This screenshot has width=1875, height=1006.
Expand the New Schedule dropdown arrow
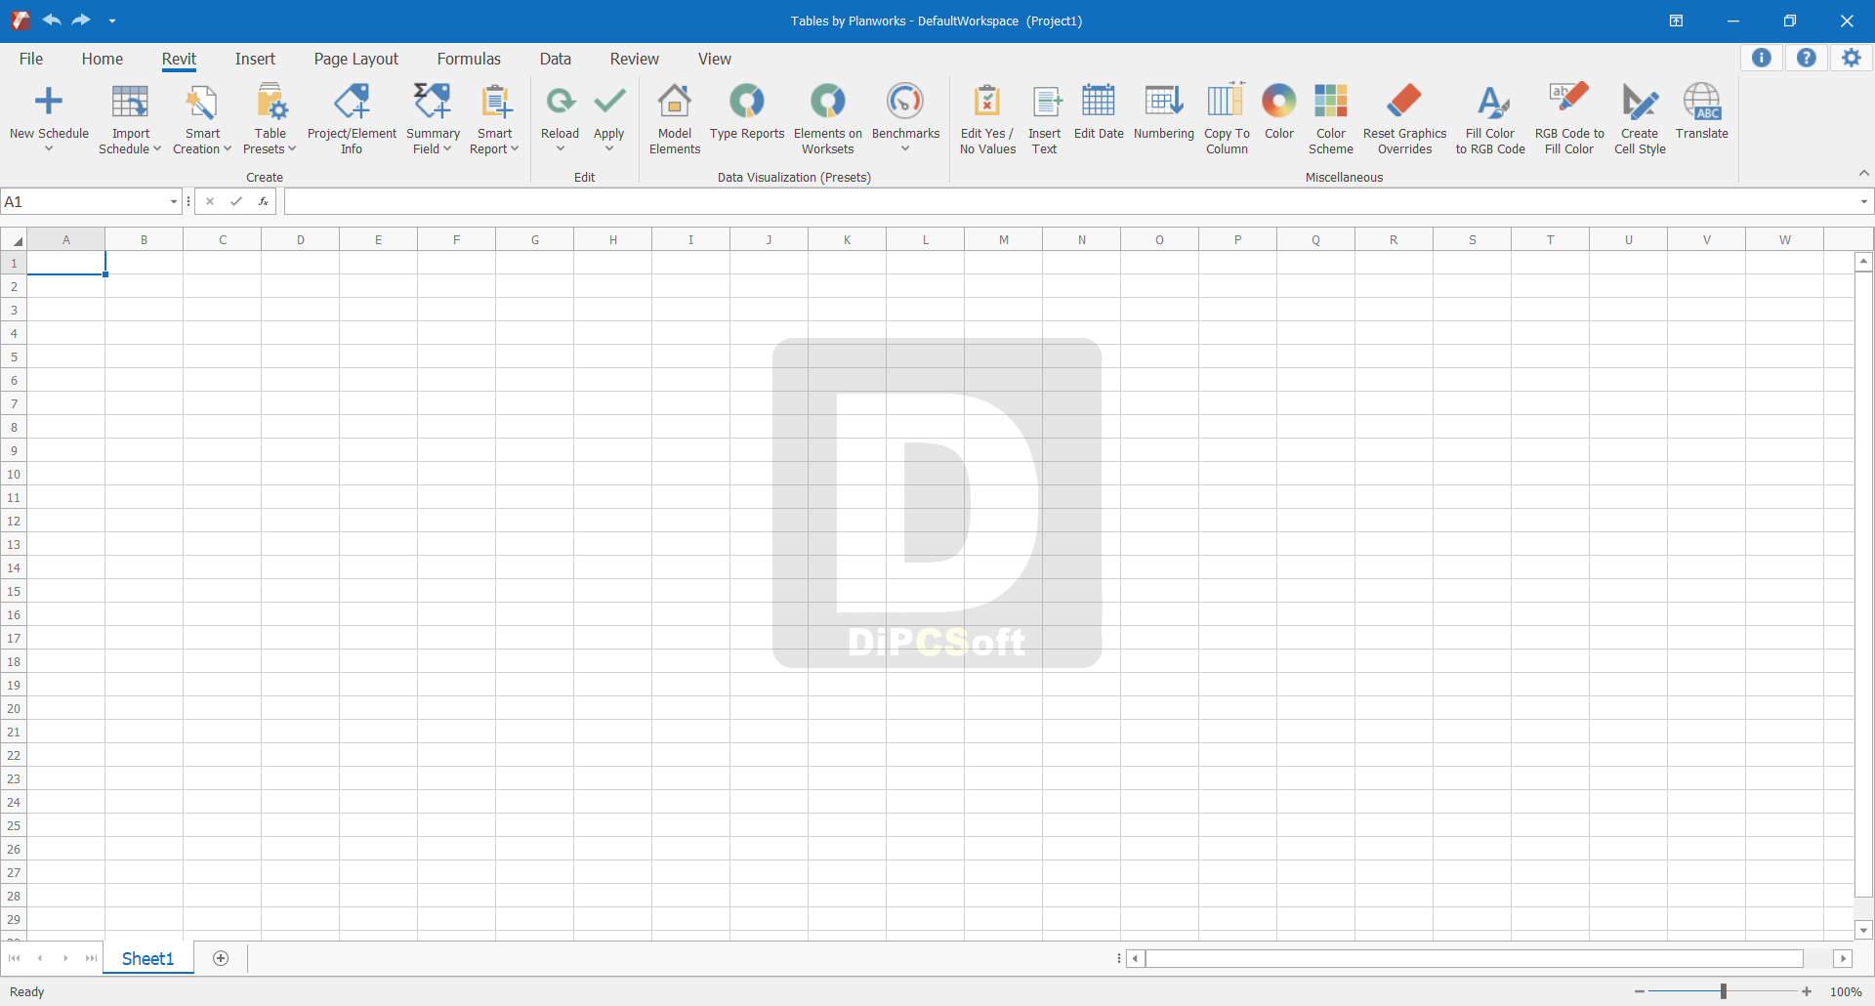[x=49, y=149]
